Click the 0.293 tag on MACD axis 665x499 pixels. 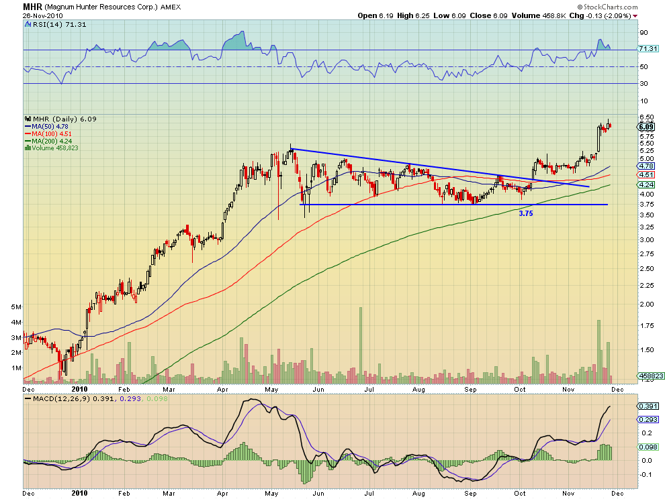click(648, 420)
